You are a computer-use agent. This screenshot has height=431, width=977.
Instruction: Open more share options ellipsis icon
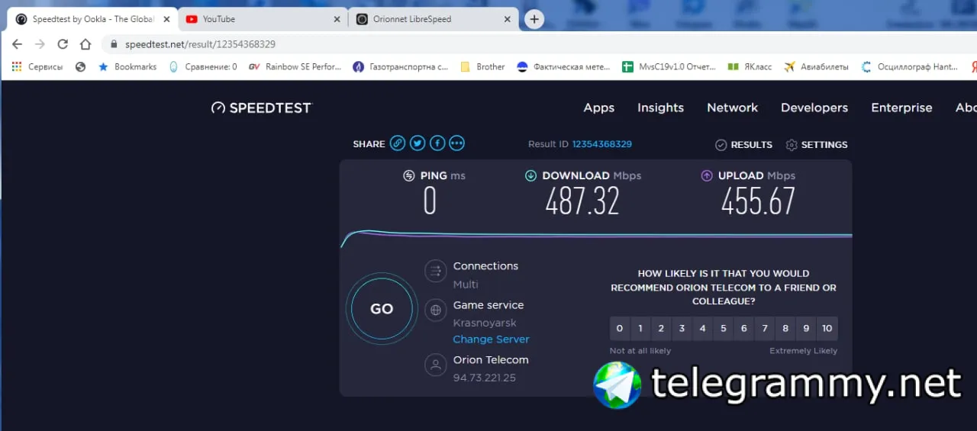click(x=457, y=143)
